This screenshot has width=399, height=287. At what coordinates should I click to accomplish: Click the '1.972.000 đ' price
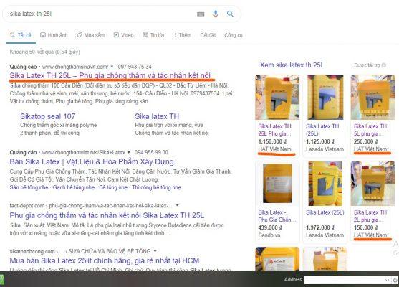320,227
